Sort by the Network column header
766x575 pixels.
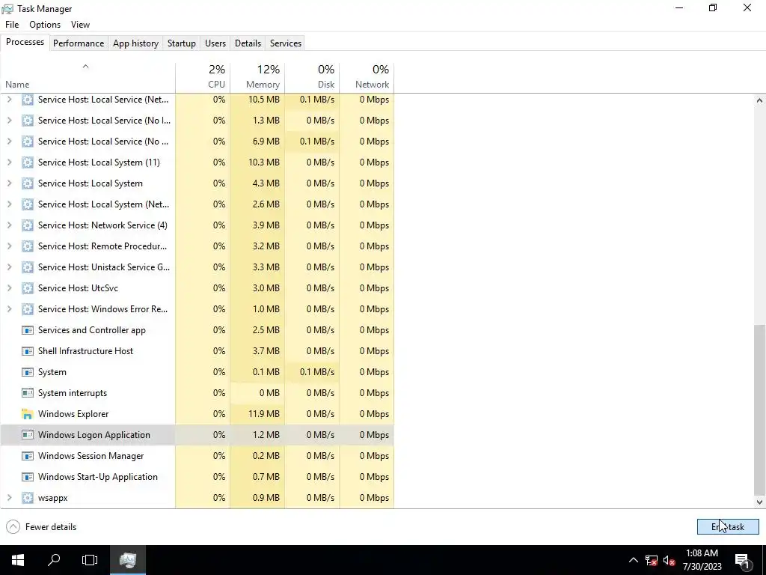coord(367,77)
